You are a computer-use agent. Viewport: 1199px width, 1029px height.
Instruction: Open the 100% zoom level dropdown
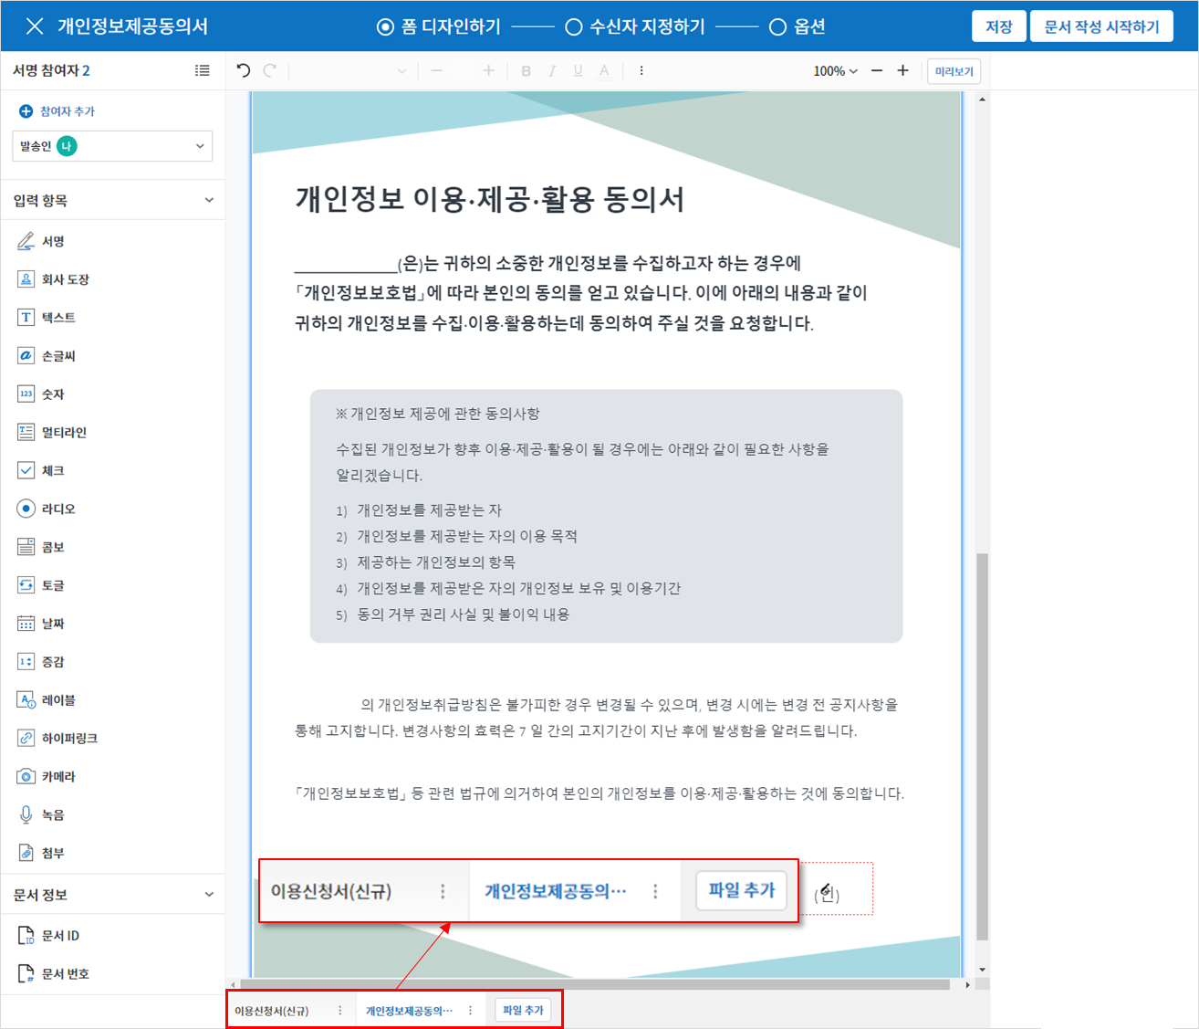click(835, 71)
